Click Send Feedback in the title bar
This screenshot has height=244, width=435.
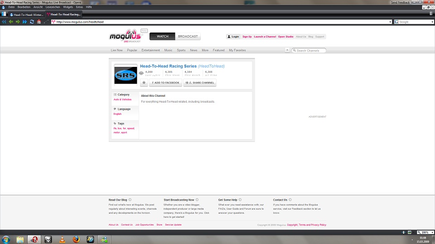(400, 2)
